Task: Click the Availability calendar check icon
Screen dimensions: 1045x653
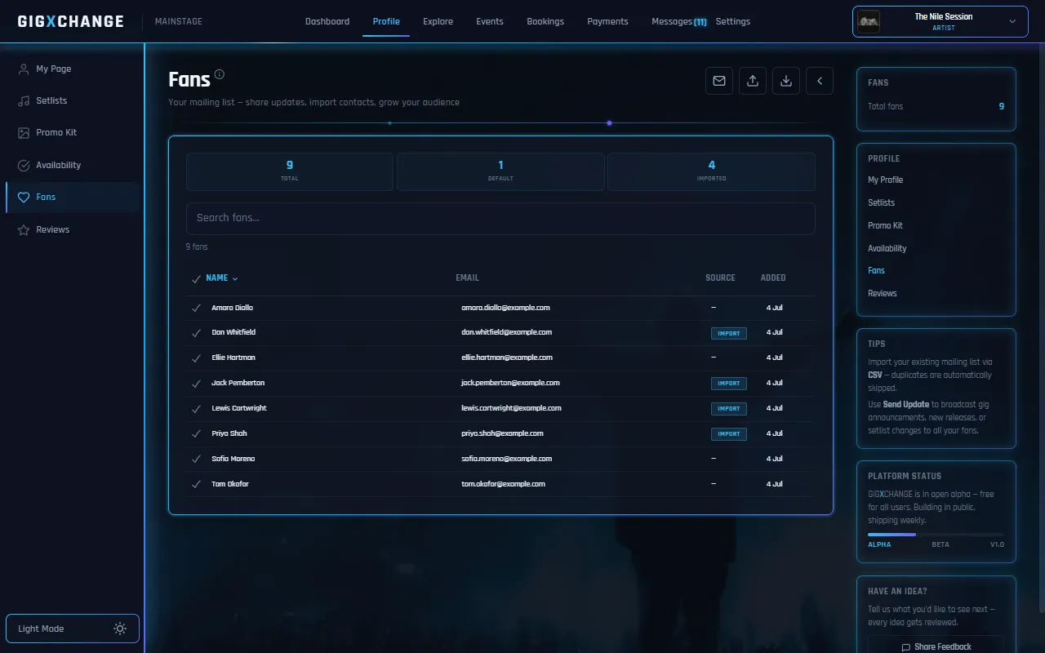Action: click(x=24, y=165)
